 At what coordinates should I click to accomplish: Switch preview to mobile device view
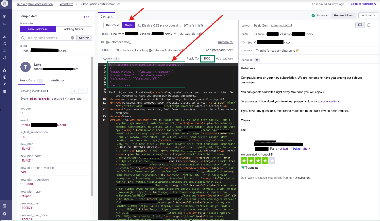(369, 25)
